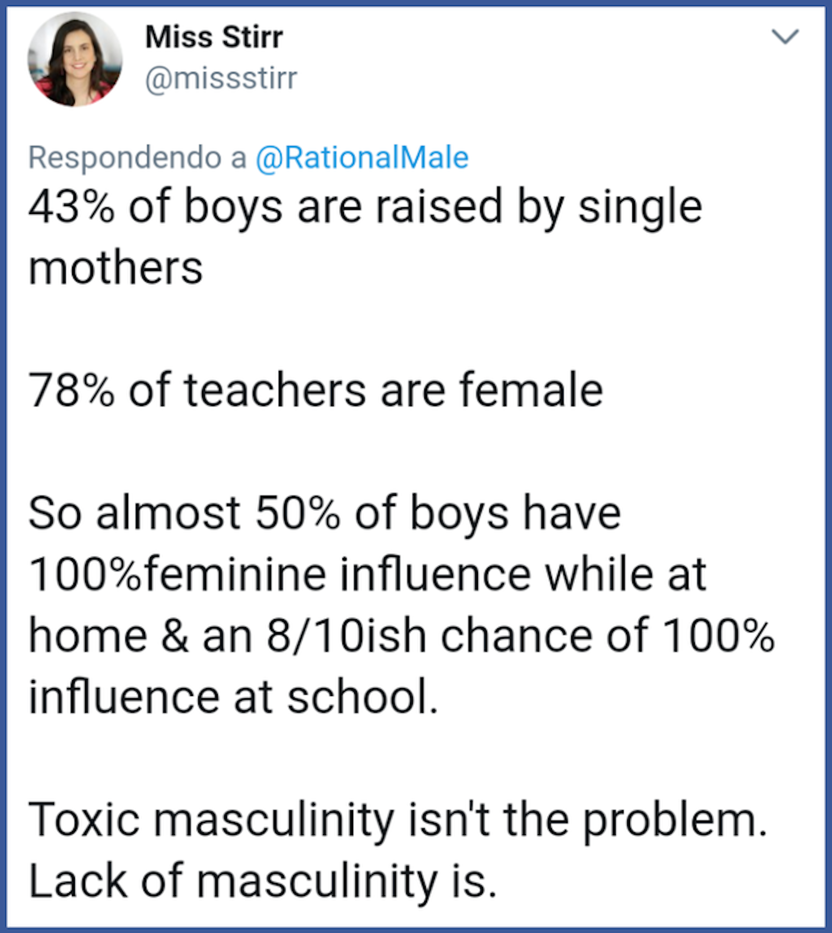Click the '8/10ish' text in the tweet
Screen dimensions: 832x933
coord(346,636)
